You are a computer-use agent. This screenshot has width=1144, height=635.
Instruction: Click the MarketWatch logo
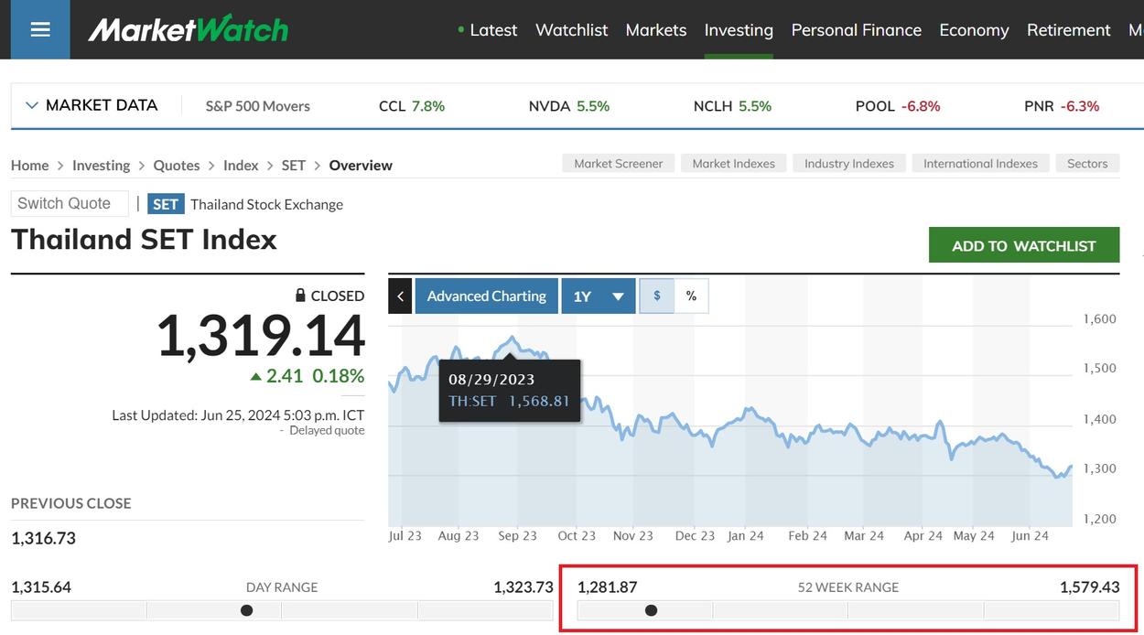click(189, 29)
